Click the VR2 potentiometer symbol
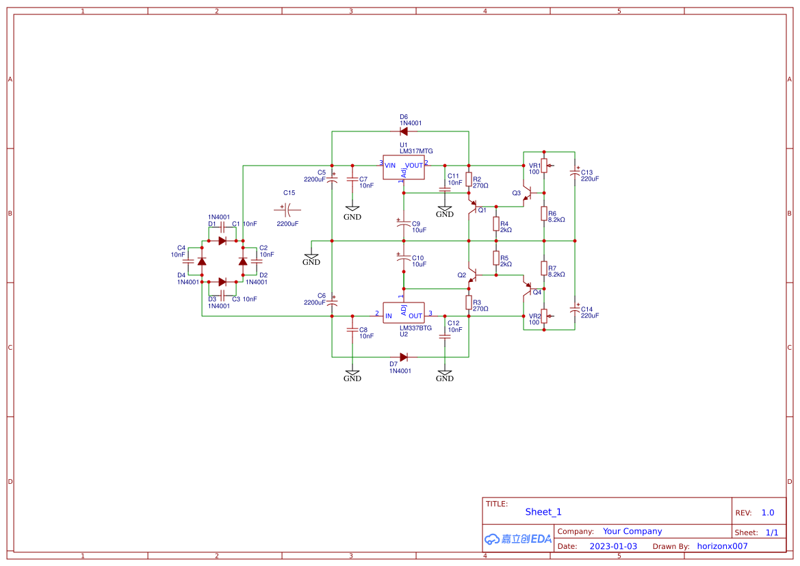The height and width of the screenshot is (566, 800). [x=545, y=316]
